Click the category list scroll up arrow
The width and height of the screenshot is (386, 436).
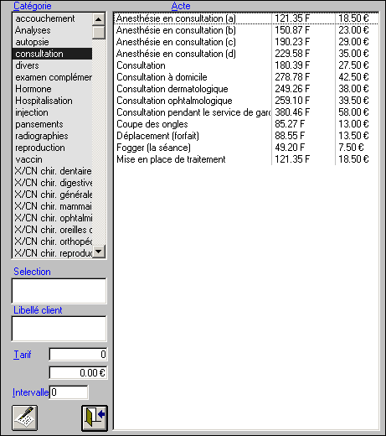click(x=98, y=19)
